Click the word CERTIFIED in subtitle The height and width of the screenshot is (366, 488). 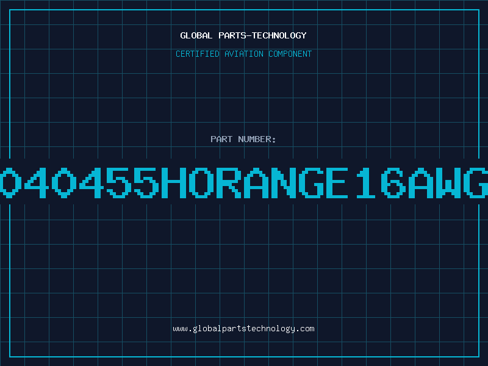tap(198, 54)
